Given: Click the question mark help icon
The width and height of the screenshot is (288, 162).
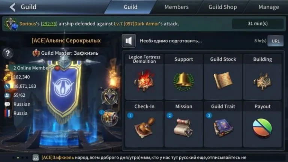Looking at the screenshot, I should point(8,54).
